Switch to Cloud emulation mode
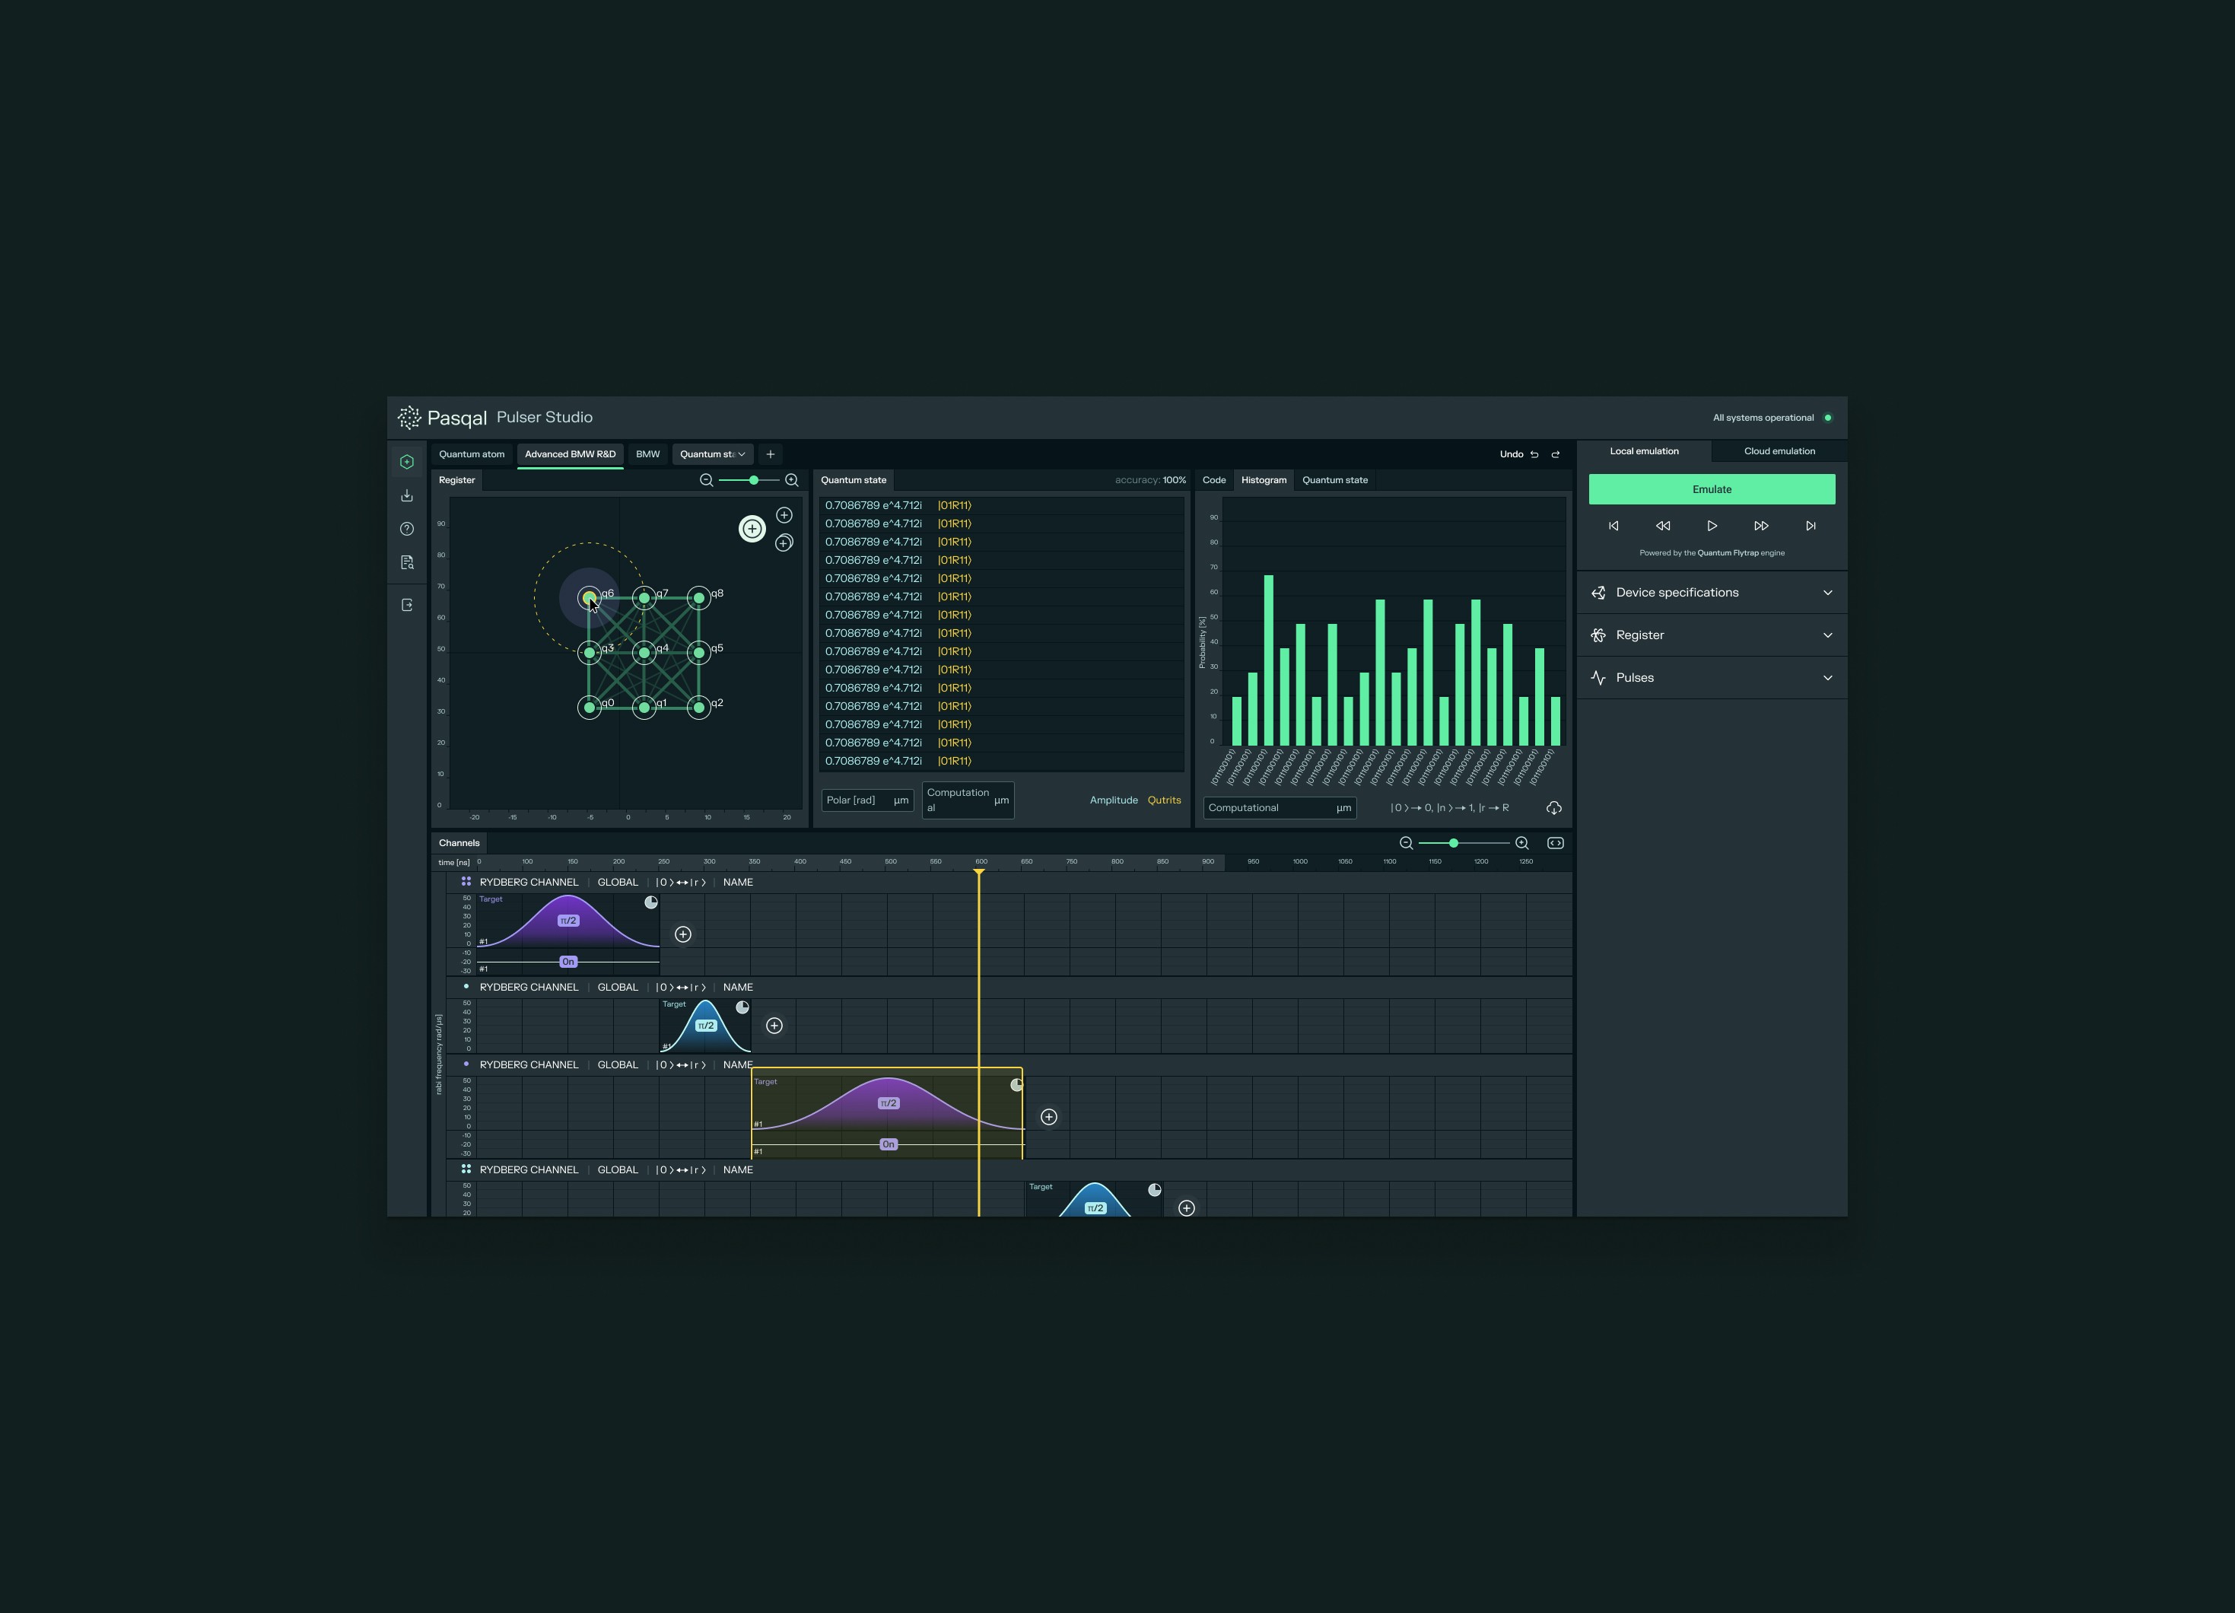Viewport: 2235px width, 1613px height. point(1779,451)
